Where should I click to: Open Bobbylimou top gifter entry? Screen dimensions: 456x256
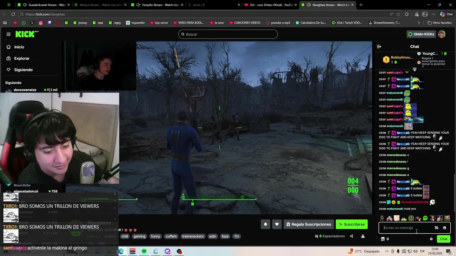click(398, 59)
